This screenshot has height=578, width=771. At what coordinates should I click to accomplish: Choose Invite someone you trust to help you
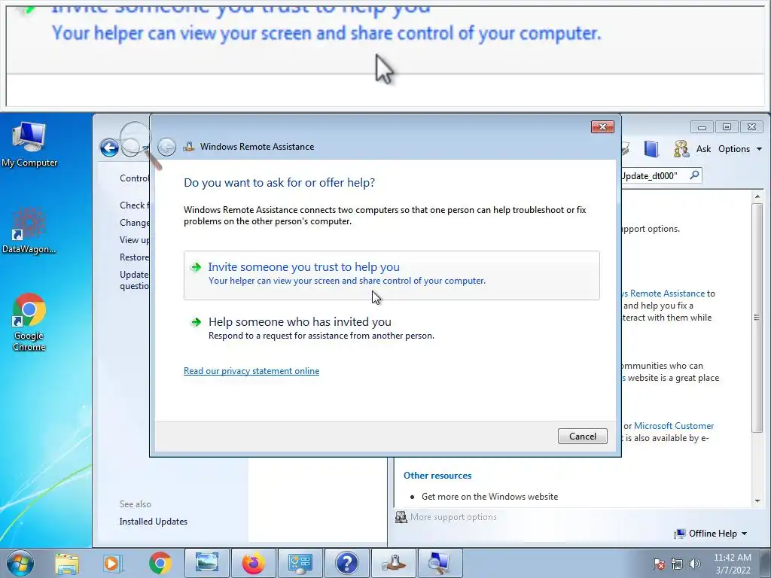(x=392, y=275)
